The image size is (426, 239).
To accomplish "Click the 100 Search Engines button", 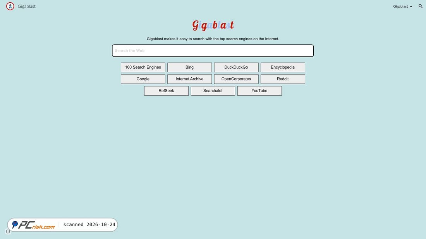I will click(143, 67).
